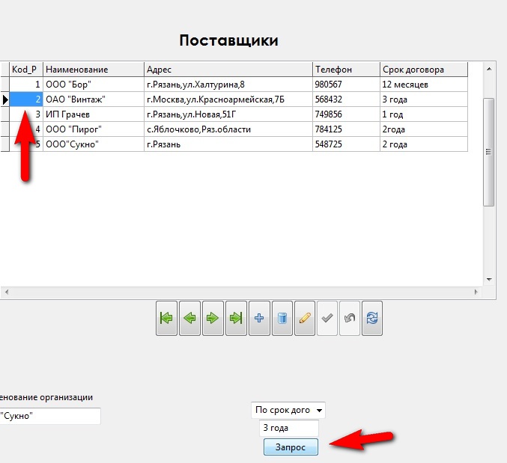
Task: Click the Телефон column header
Action: tap(346, 70)
